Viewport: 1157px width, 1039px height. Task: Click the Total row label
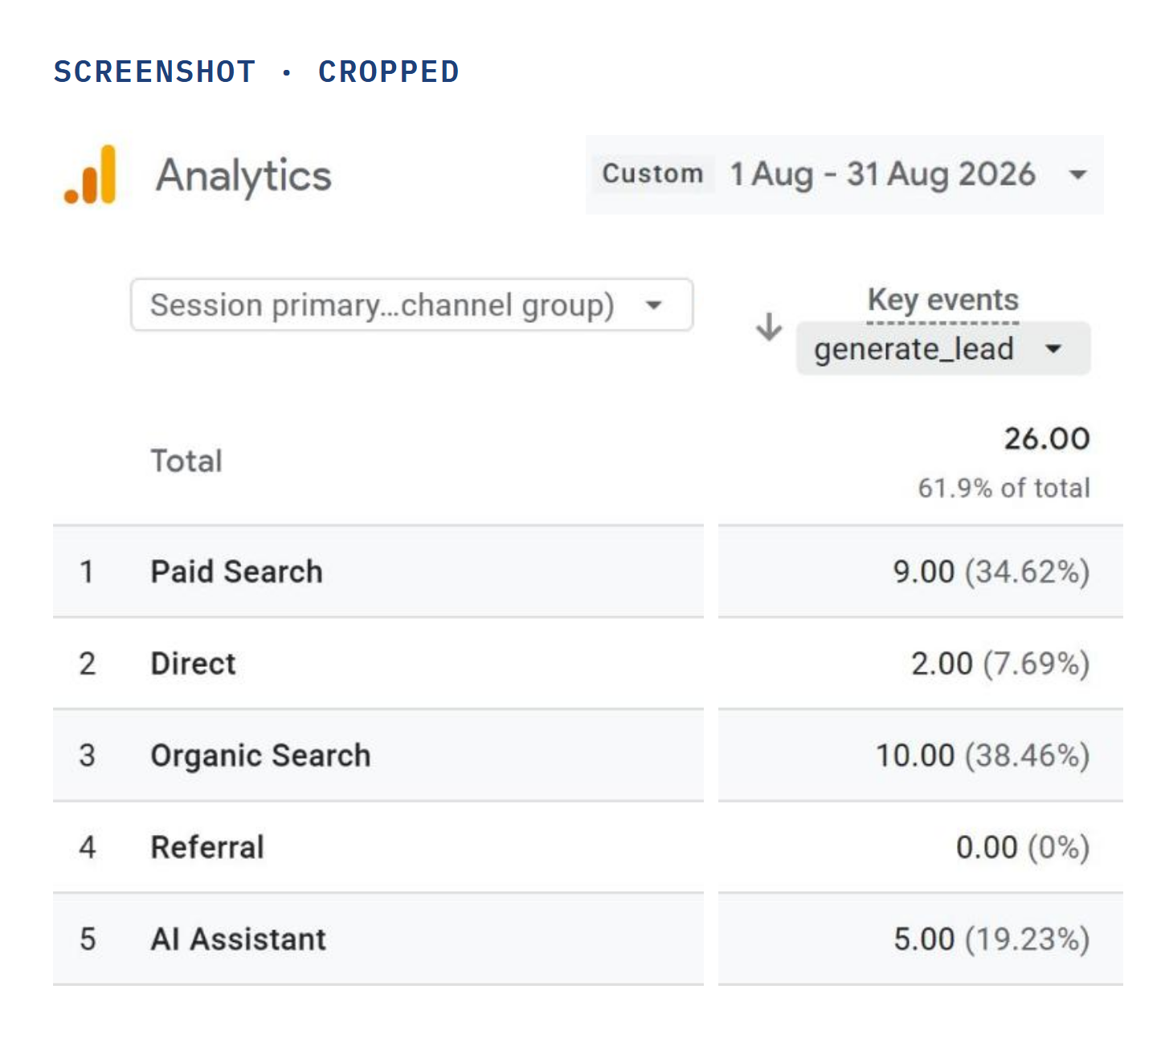tap(186, 461)
